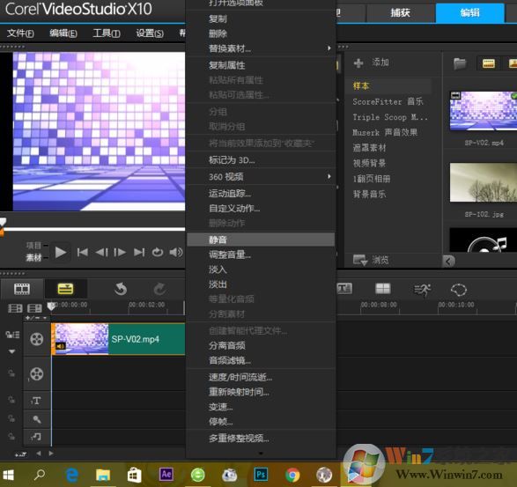Viewport: 517px width, 487px height.
Task: Toggle show videos filter in library
Action: [488, 63]
